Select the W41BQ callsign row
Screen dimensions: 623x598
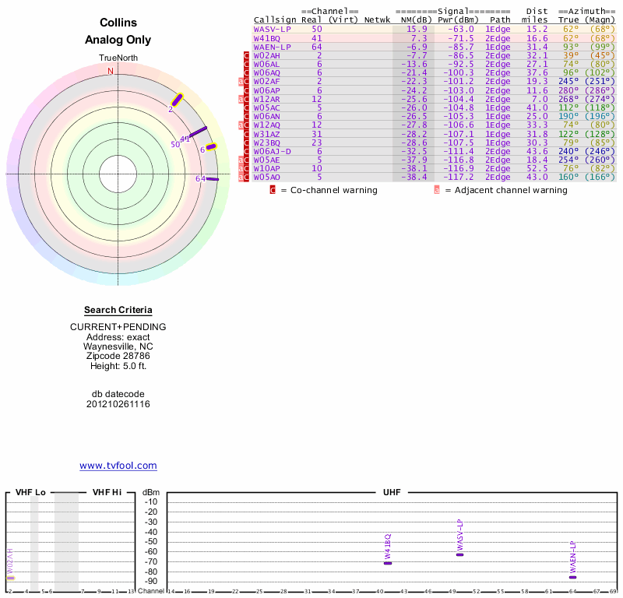[x=267, y=38]
